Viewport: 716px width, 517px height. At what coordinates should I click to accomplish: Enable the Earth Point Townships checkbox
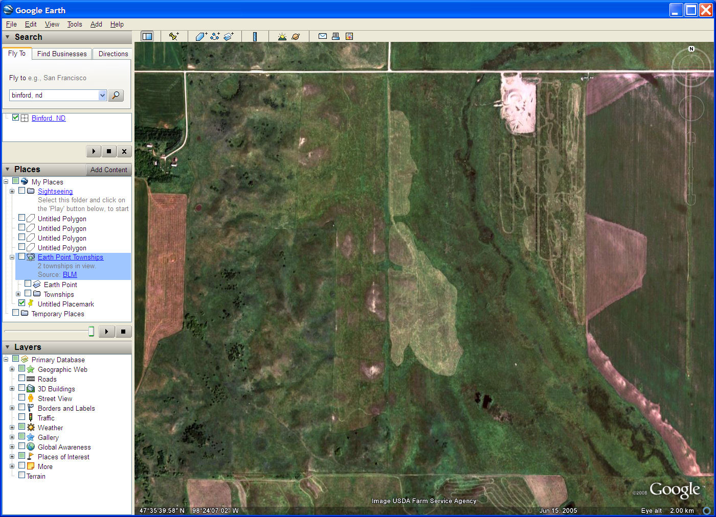click(21, 257)
